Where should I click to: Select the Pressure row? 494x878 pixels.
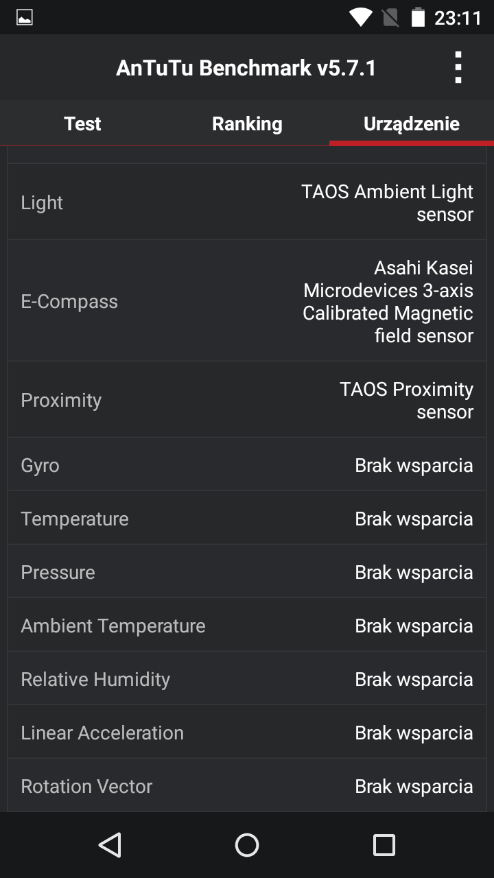247,572
